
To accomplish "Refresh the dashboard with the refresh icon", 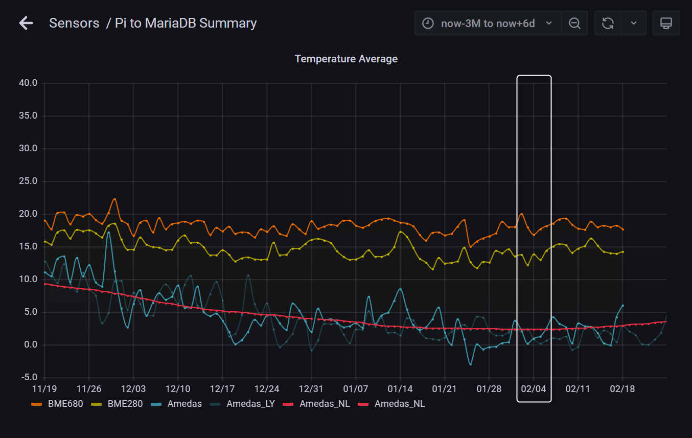I will click(x=608, y=23).
